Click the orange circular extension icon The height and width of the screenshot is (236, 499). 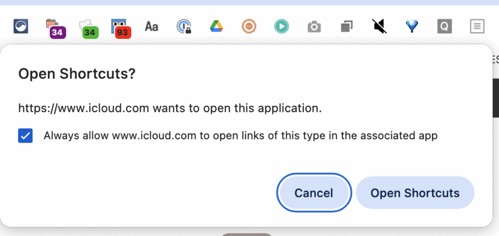click(249, 26)
